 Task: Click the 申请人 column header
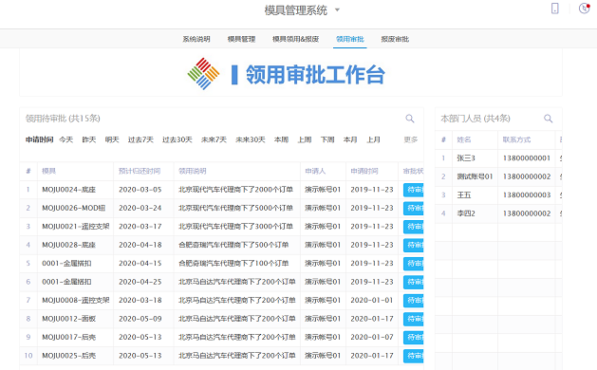point(315,171)
